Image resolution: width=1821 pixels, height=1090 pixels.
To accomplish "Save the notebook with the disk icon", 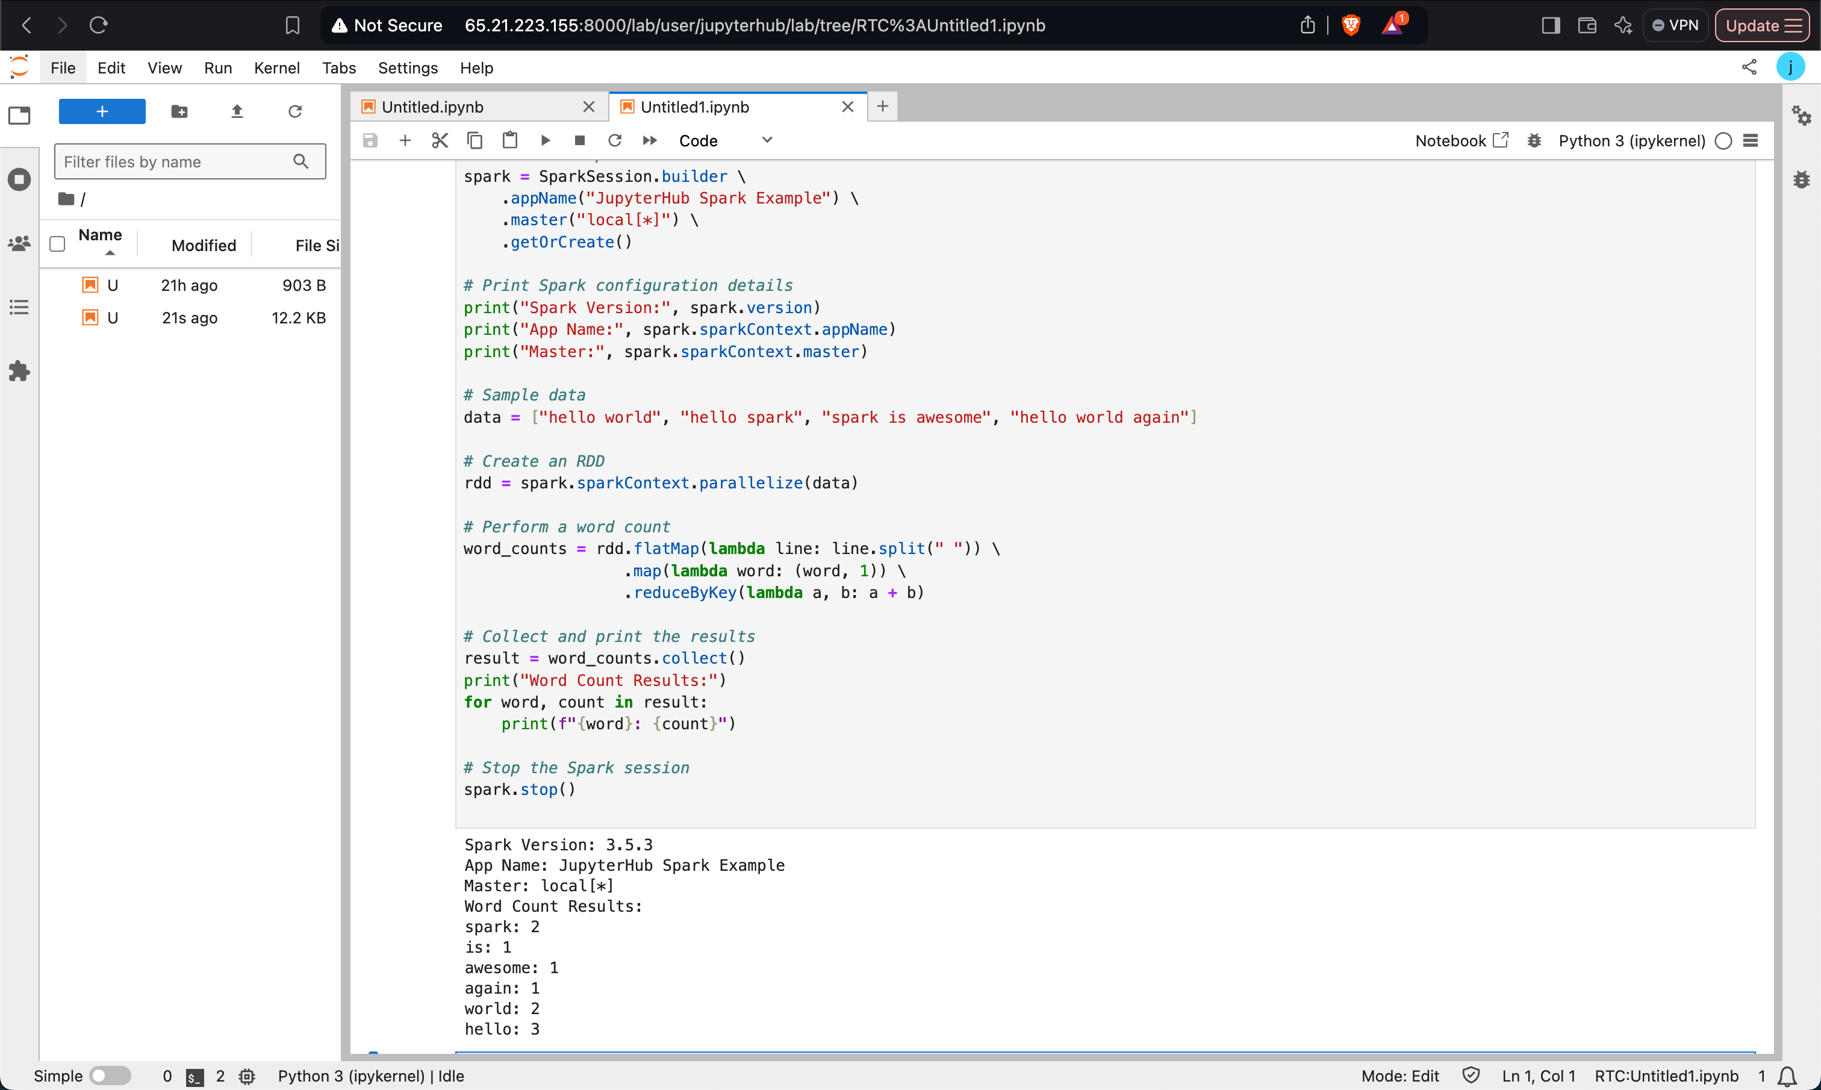I will 370,140.
